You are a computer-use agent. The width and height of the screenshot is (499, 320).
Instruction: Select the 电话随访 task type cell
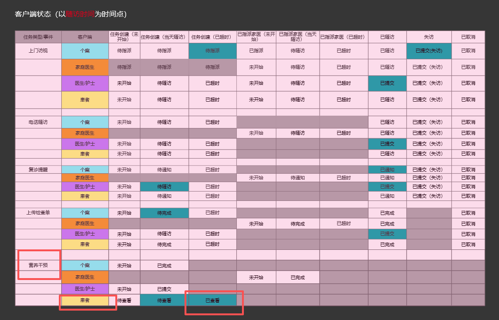click(38, 122)
